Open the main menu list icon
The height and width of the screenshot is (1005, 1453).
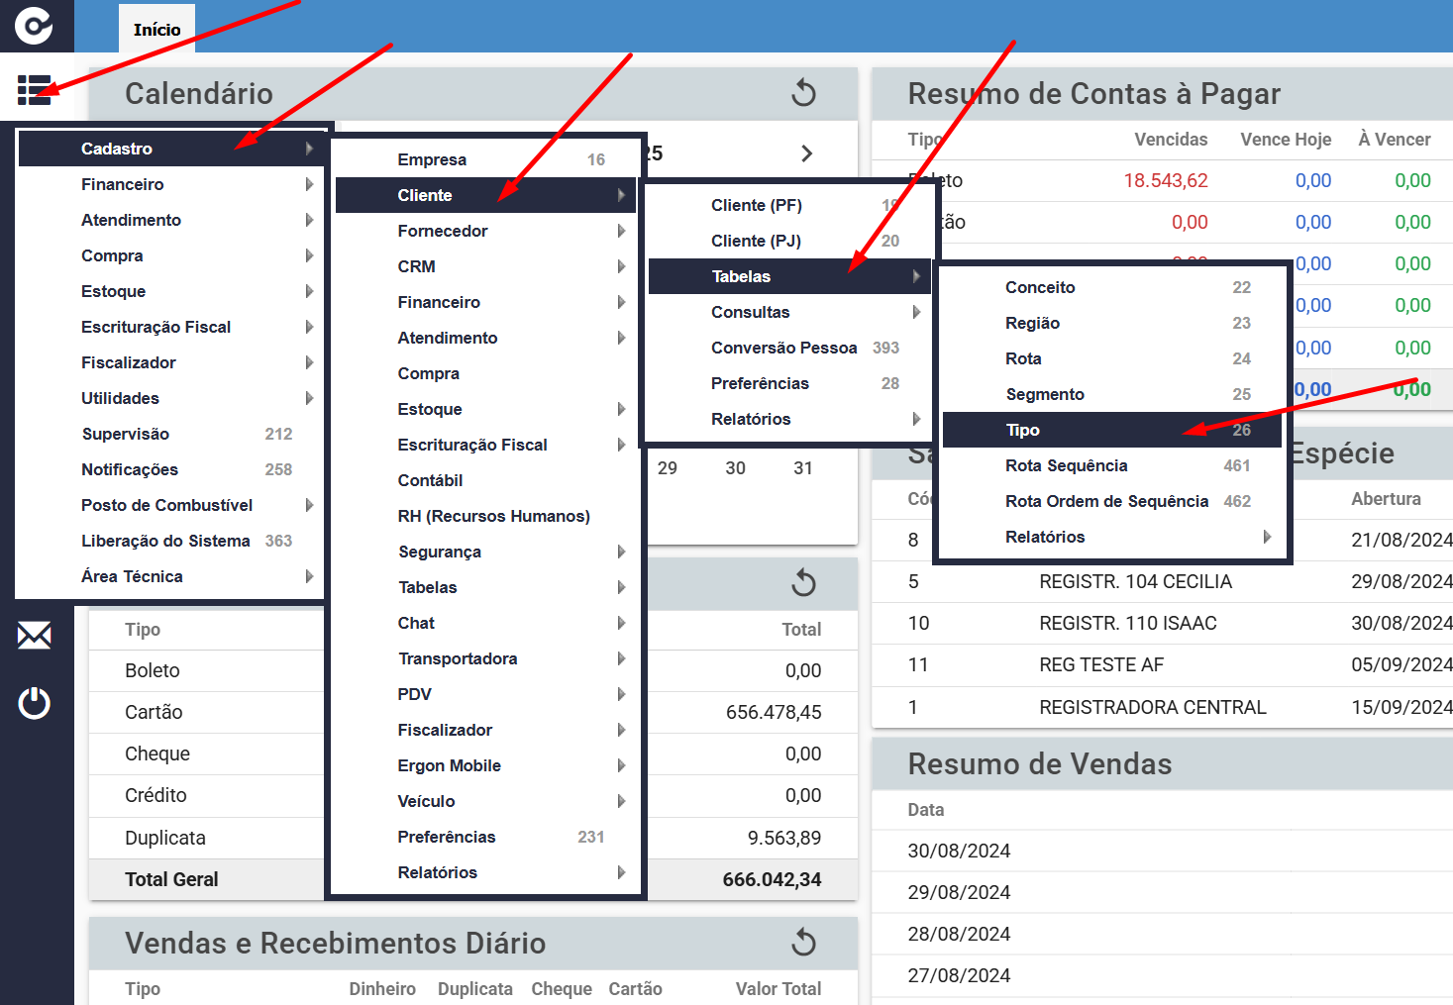pos(34,90)
